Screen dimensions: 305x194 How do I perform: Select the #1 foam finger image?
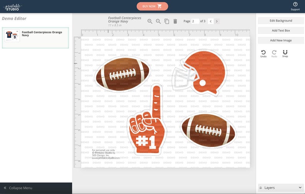click(x=147, y=120)
